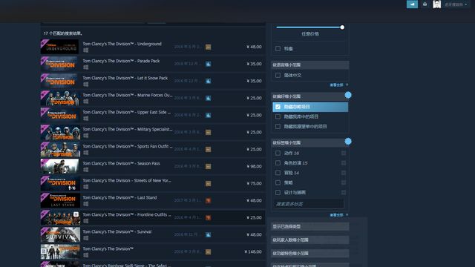Exclude the 动作 tag using its right-side button

pos(344,154)
